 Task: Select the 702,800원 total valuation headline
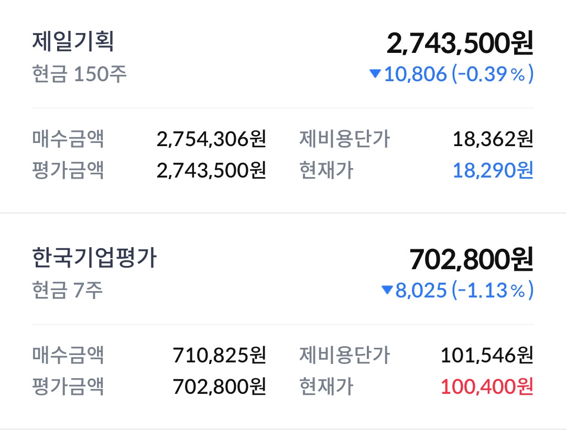tap(472, 259)
